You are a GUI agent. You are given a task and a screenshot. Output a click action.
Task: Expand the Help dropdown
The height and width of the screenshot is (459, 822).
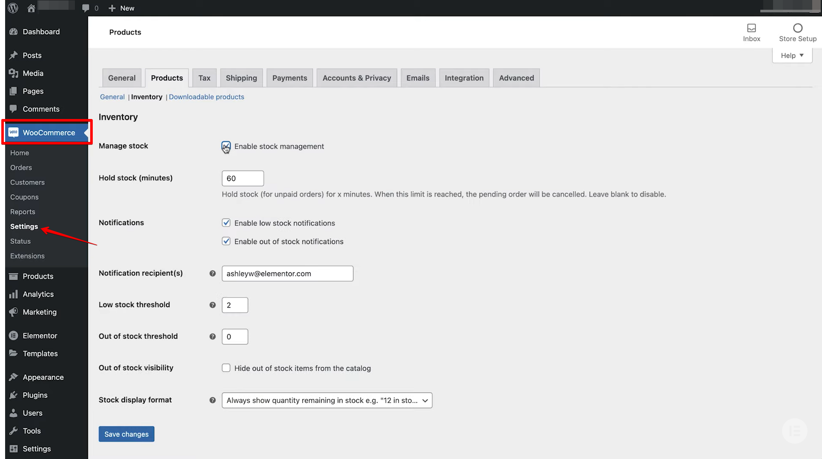[792, 56]
